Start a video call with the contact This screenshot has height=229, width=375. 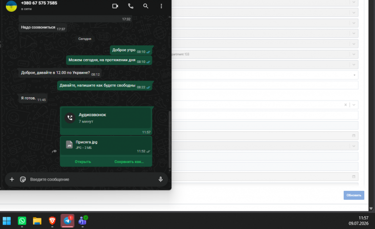(x=115, y=6)
